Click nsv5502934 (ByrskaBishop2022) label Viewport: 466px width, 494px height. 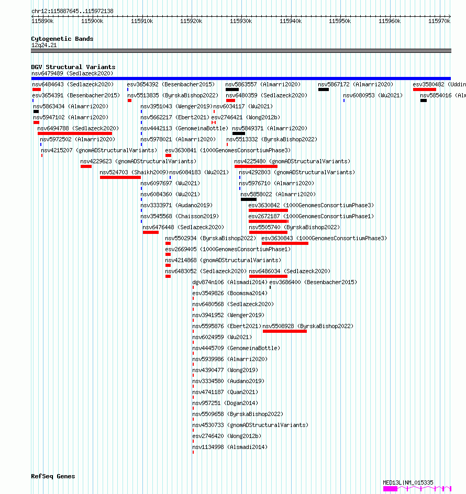tap(210, 239)
